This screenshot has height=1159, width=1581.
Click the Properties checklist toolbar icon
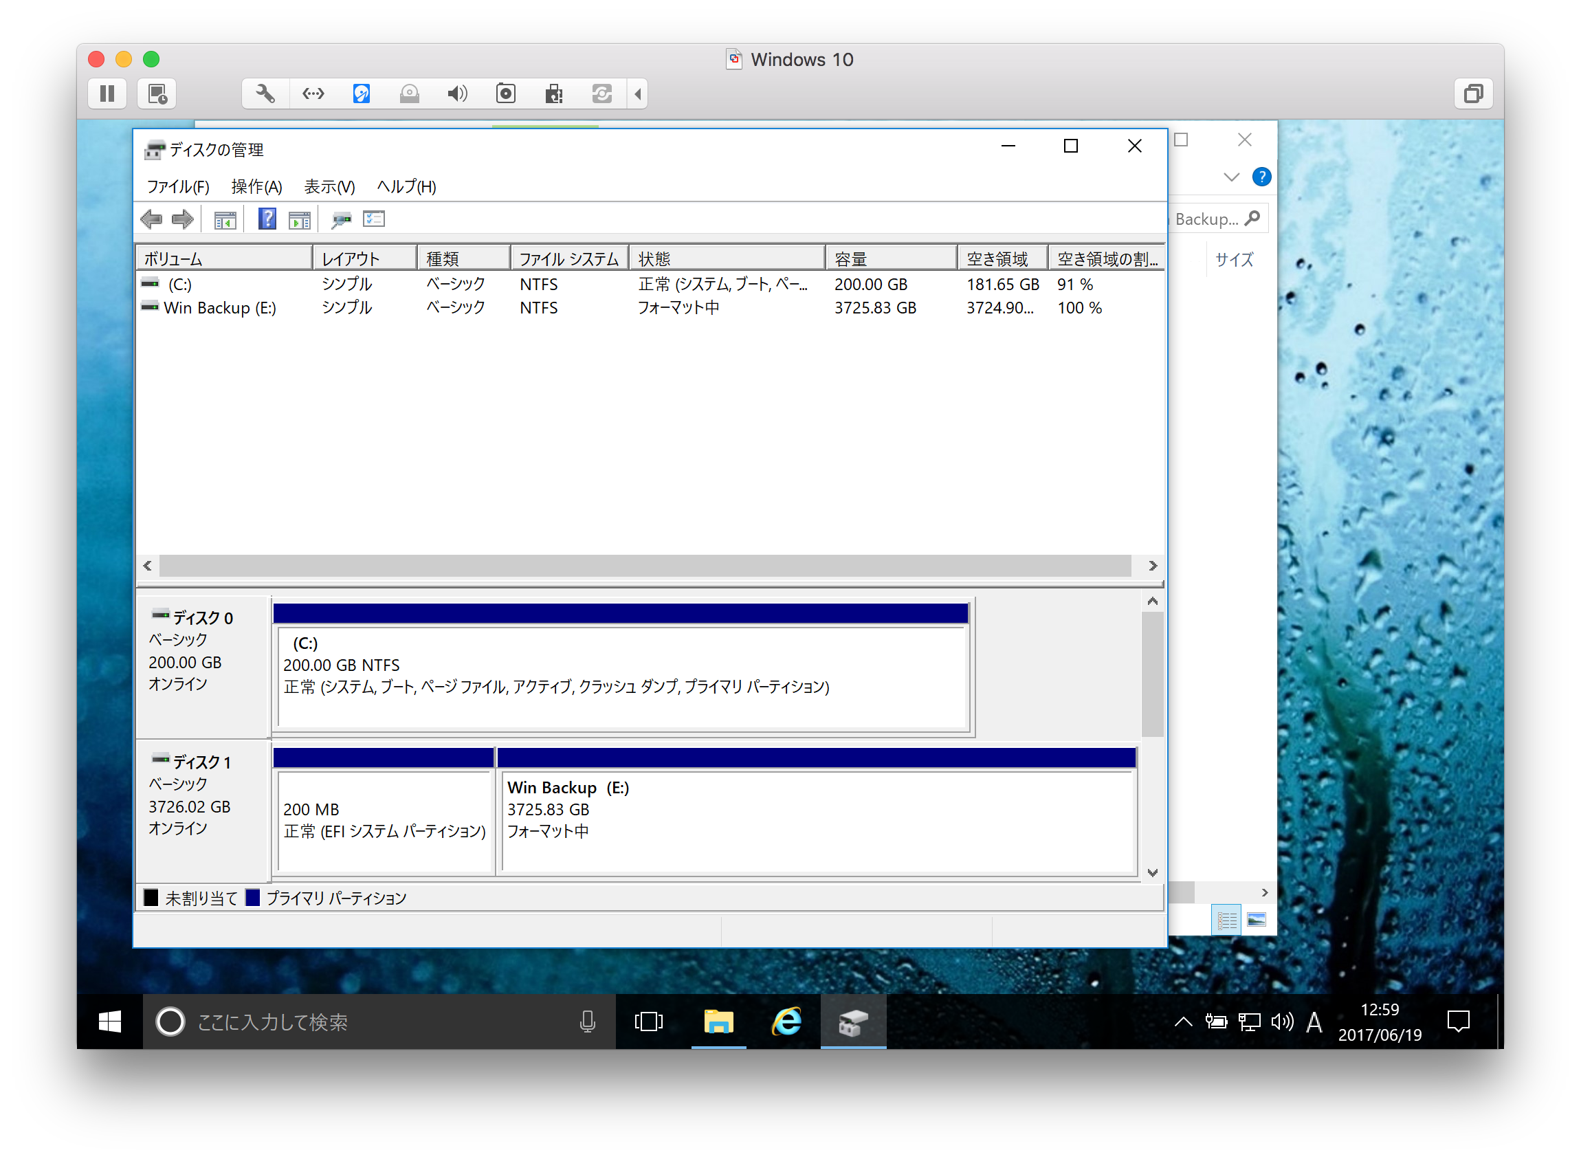(x=374, y=219)
